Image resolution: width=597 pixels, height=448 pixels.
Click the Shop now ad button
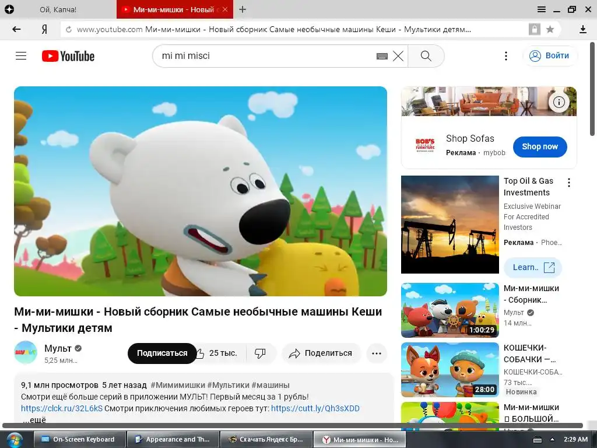539,146
